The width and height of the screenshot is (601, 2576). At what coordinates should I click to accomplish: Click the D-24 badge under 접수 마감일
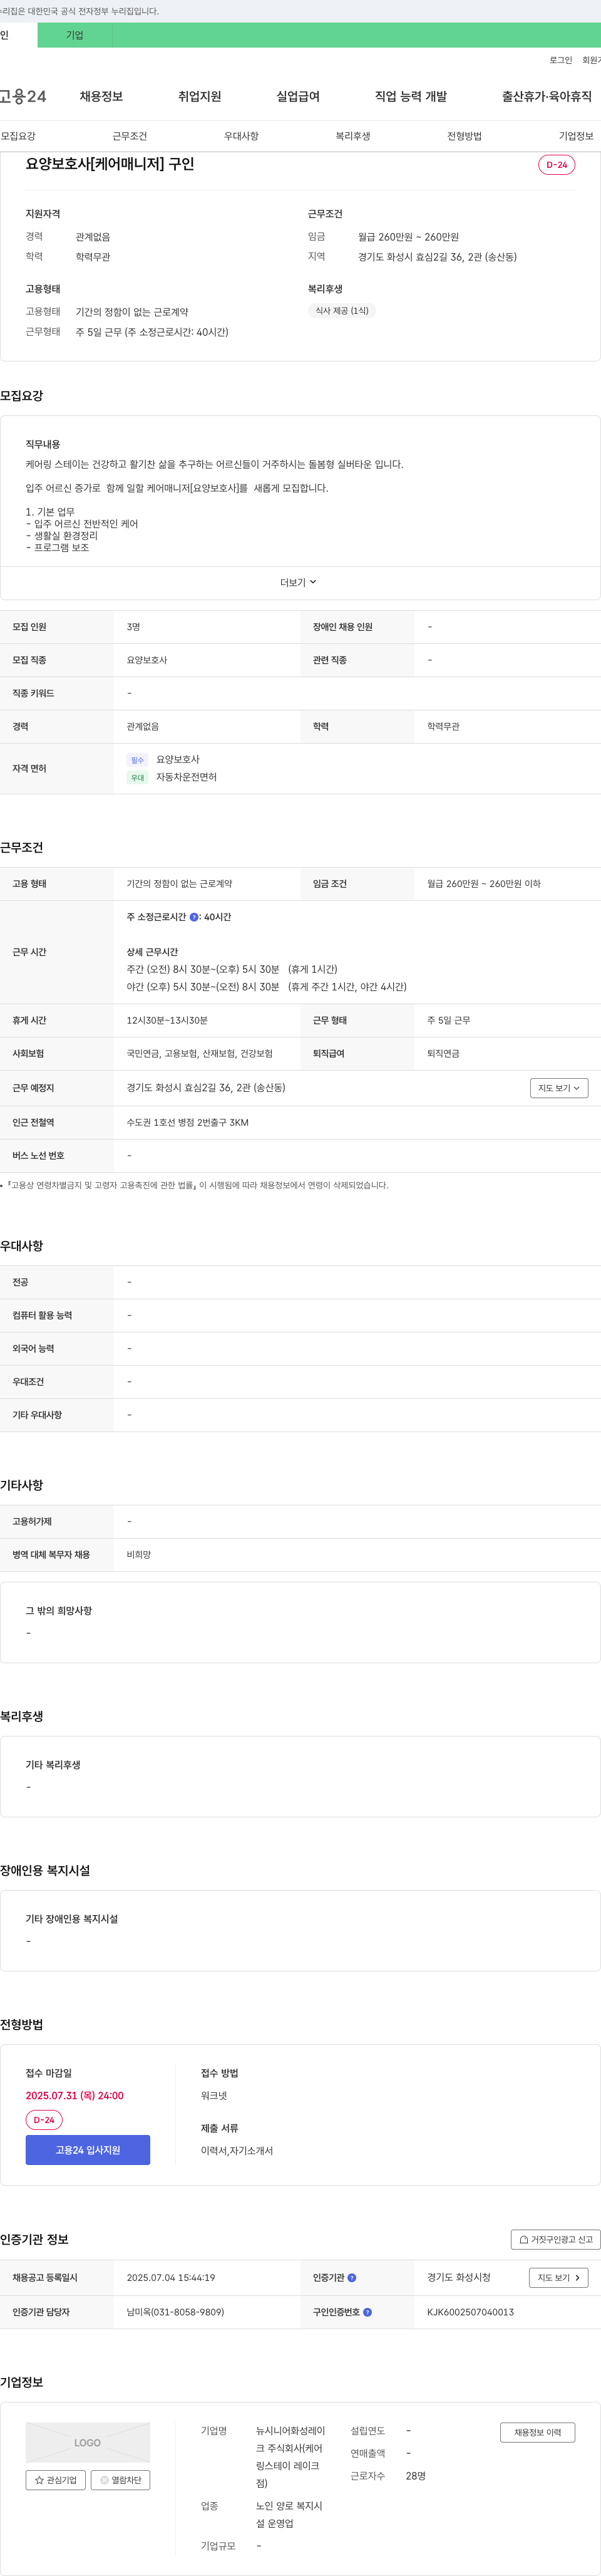(x=44, y=2120)
